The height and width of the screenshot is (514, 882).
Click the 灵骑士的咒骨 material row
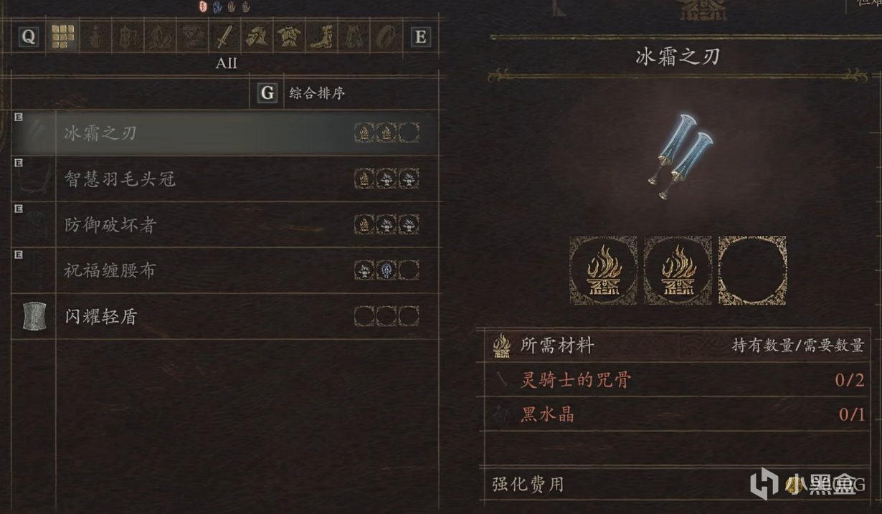point(678,381)
